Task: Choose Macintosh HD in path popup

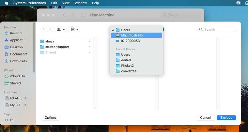Action: pyautogui.click(x=136, y=35)
